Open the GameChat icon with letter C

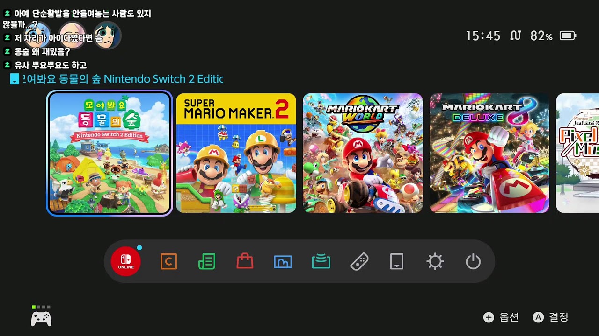pos(168,261)
